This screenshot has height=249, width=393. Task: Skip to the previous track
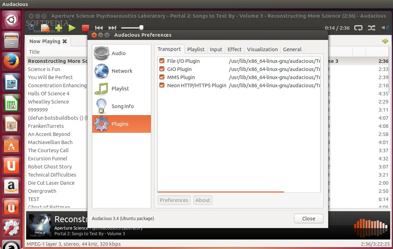[99, 28]
